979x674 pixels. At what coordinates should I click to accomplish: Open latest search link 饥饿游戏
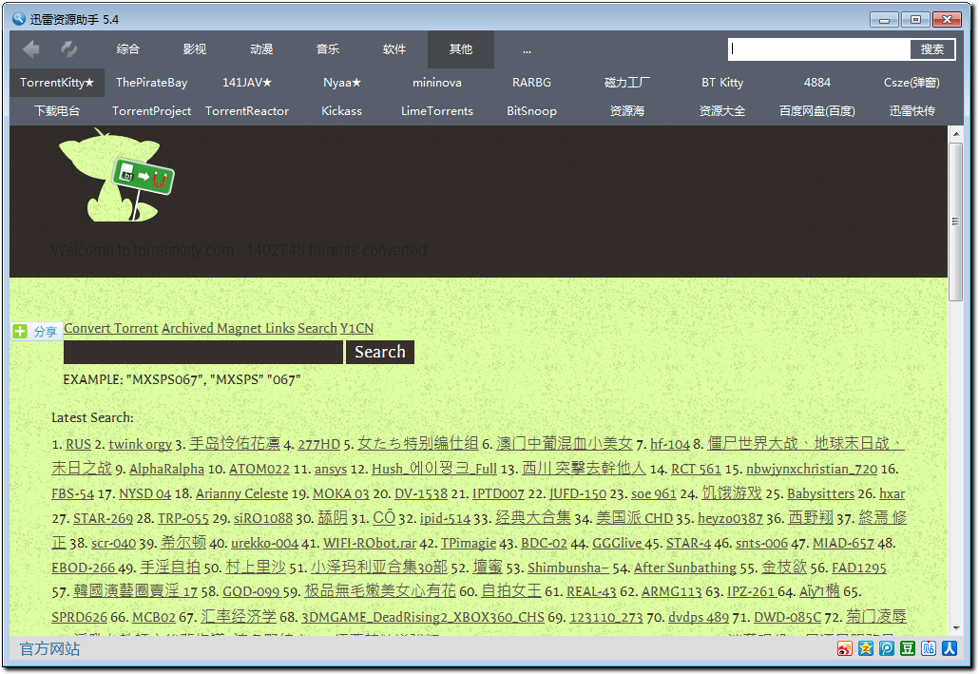(x=732, y=493)
